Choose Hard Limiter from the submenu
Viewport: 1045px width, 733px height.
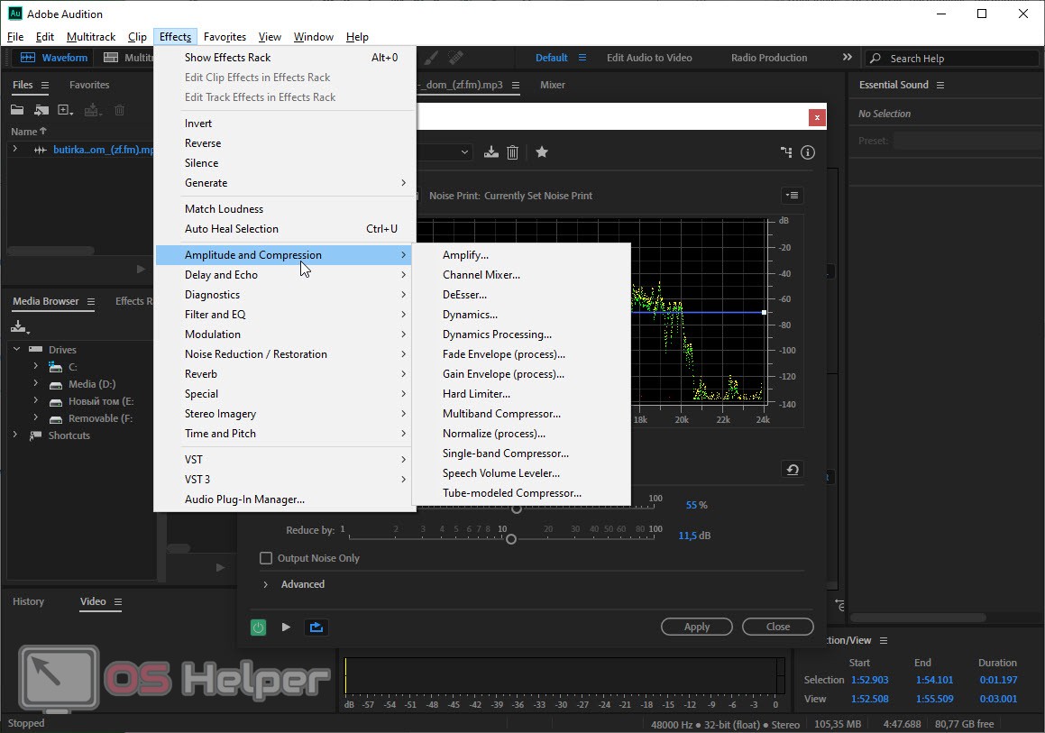click(476, 394)
